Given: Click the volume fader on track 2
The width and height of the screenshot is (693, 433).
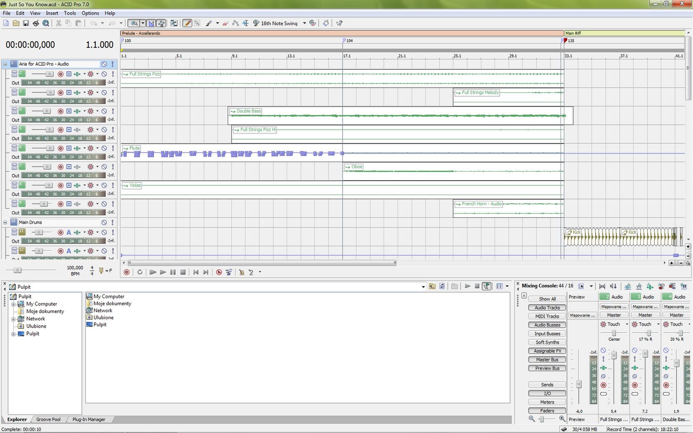Looking at the screenshot, I should point(49,74).
